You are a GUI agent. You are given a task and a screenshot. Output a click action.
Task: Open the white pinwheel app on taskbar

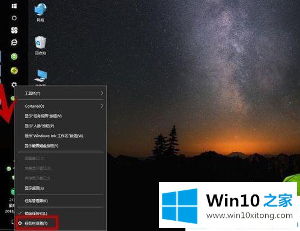(x=14, y=31)
